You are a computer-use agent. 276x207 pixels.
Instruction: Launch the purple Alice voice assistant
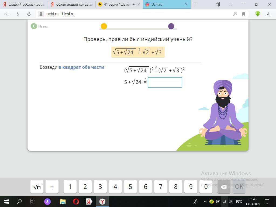[47, 202]
